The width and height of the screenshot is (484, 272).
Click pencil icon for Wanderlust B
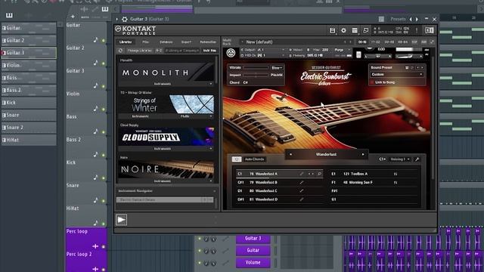click(x=302, y=183)
